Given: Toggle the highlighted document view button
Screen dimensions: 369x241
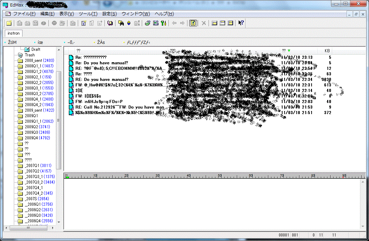Looking at the screenshot, I should coord(193,23).
